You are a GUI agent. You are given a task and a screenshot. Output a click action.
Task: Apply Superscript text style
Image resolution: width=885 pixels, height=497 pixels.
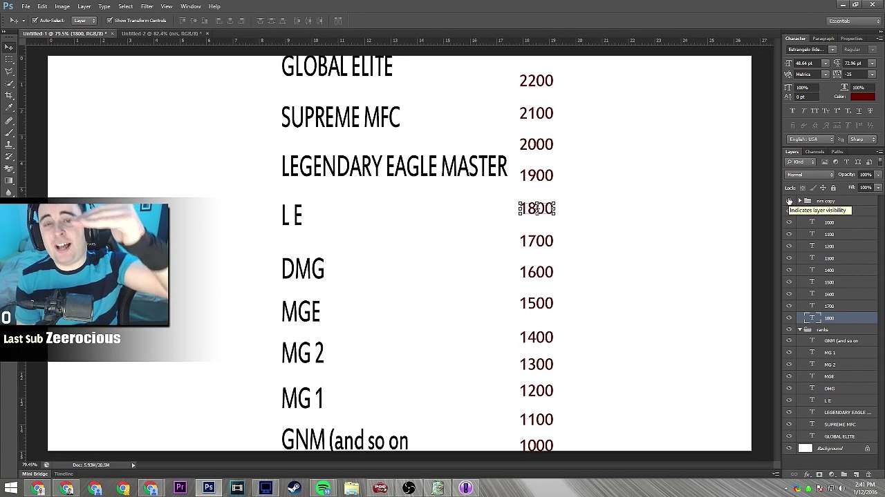click(x=837, y=110)
